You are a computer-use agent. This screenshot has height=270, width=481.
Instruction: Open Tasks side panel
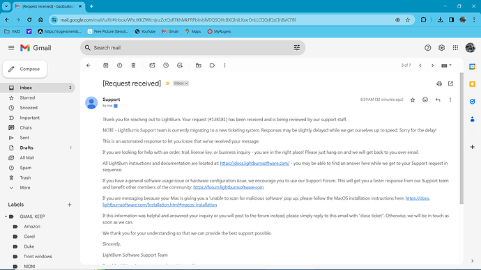pyautogui.click(x=472, y=102)
